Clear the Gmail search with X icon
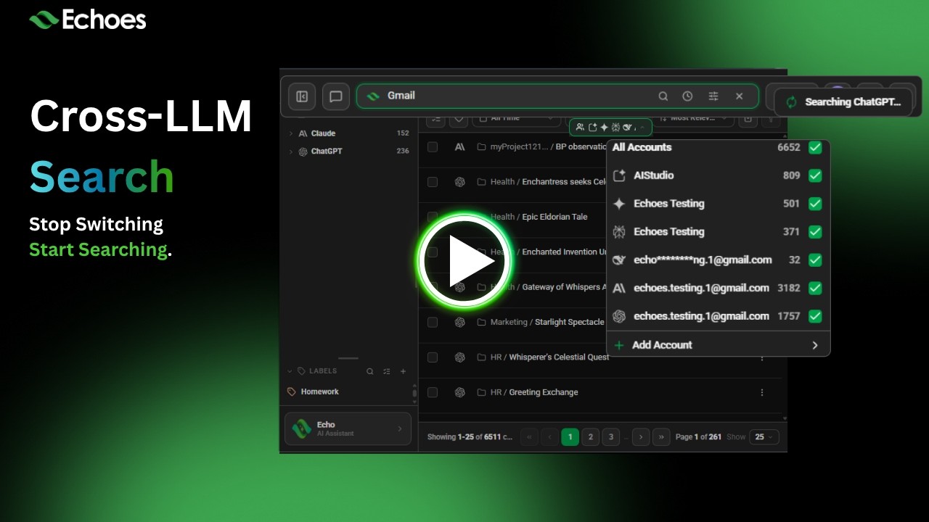Viewport: 929px width, 522px height. [739, 96]
